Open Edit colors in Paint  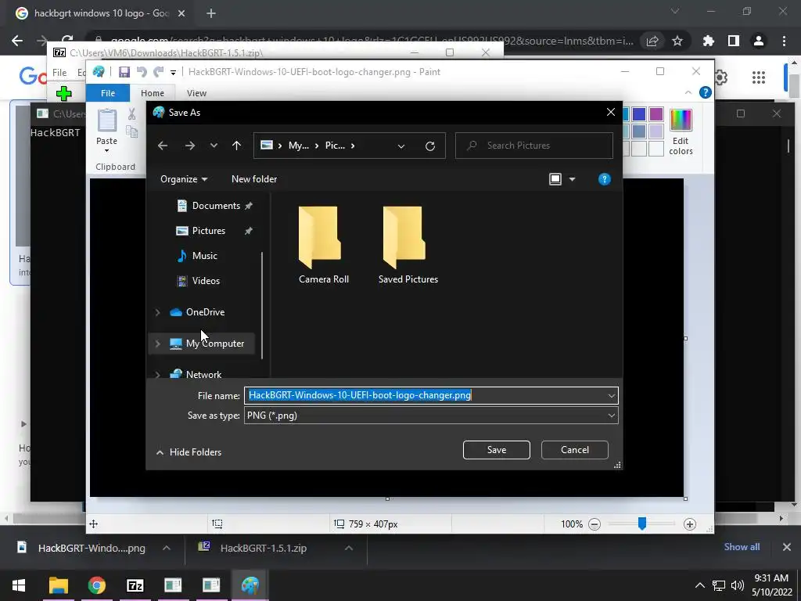click(x=681, y=131)
